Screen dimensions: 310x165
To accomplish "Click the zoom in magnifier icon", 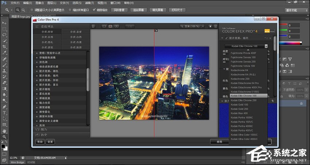I will [x=18, y=10].
